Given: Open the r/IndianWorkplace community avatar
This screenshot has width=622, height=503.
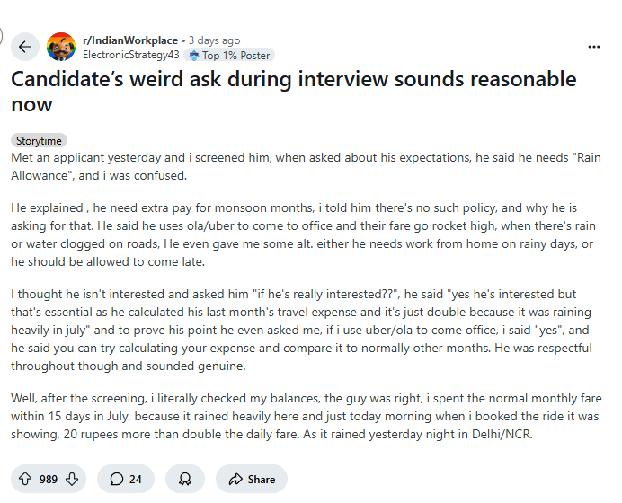Looking at the screenshot, I should (x=61, y=47).
